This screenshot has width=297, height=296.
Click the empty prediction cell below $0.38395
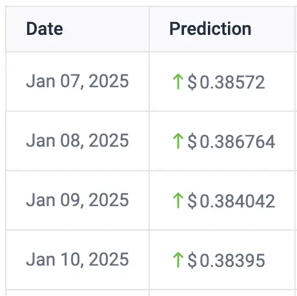(x=221, y=293)
